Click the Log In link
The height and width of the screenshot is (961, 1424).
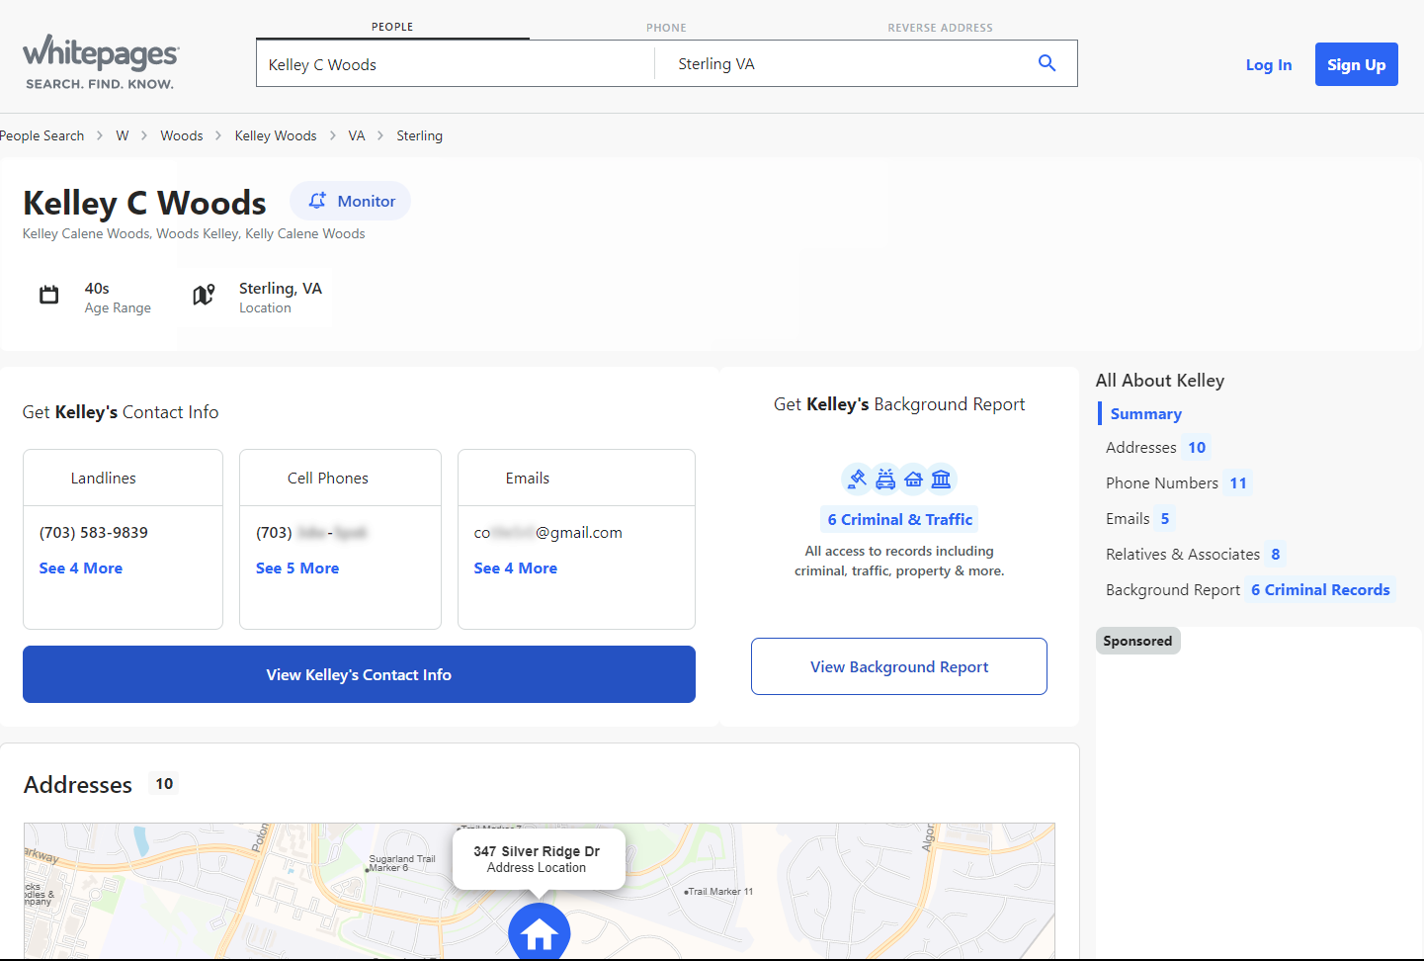(1268, 65)
